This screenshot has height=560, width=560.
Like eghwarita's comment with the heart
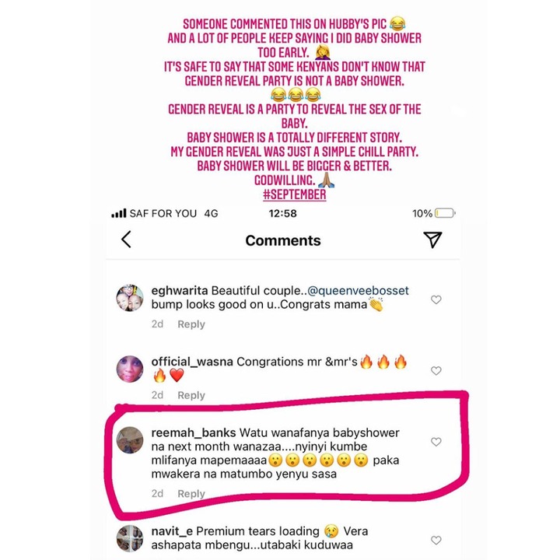click(436, 299)
